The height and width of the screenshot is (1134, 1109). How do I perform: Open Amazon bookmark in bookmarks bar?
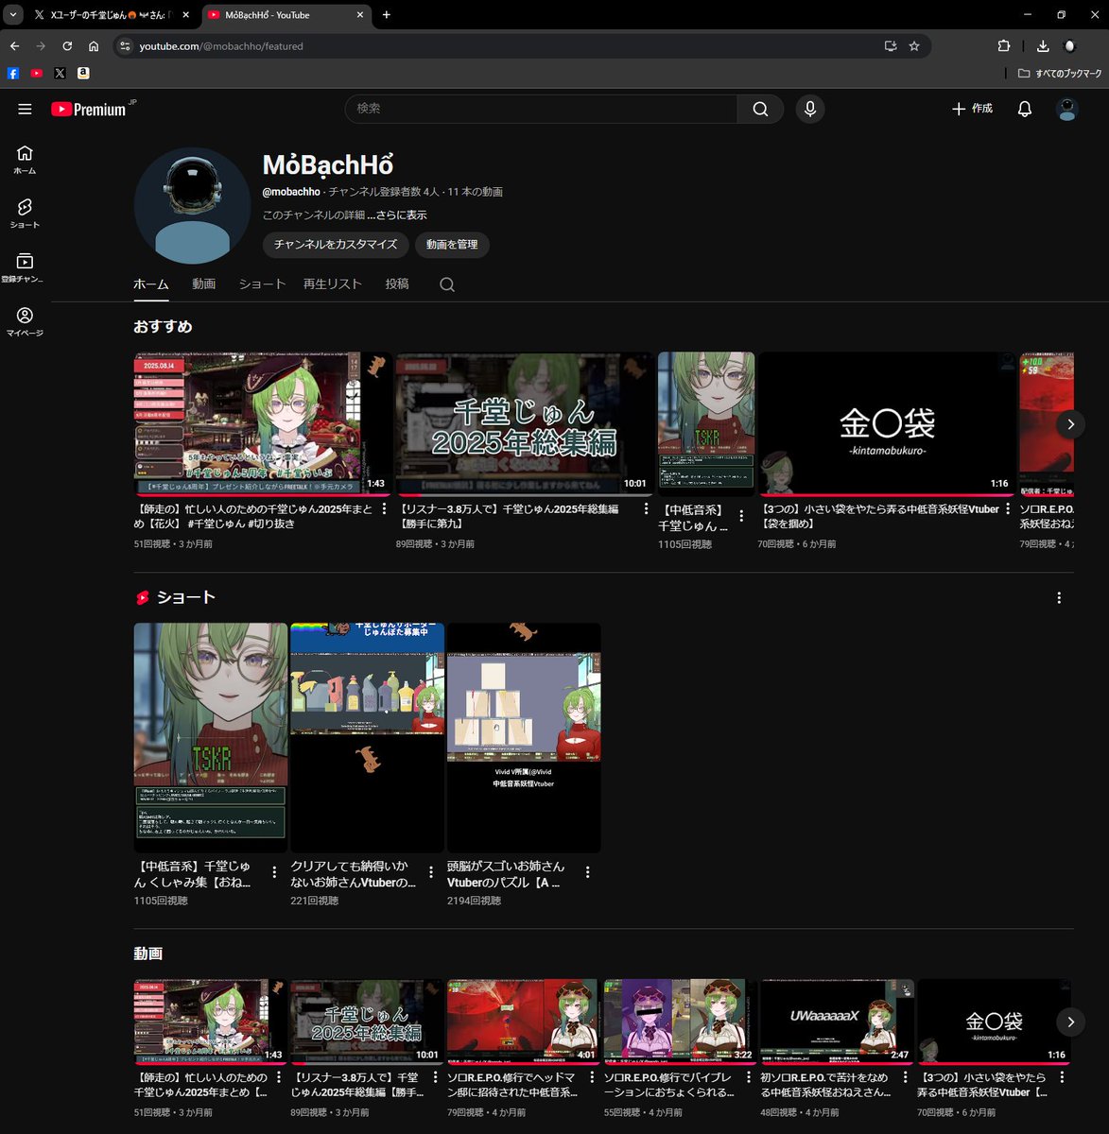84,73
